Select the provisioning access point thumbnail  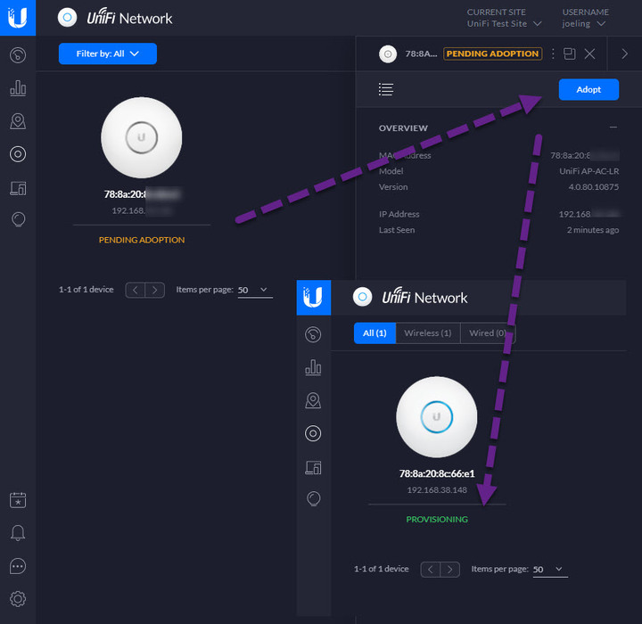[436, 417]
